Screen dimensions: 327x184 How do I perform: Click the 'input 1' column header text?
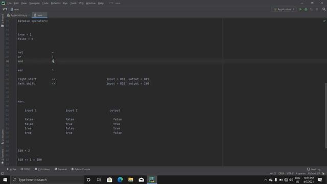31,110
